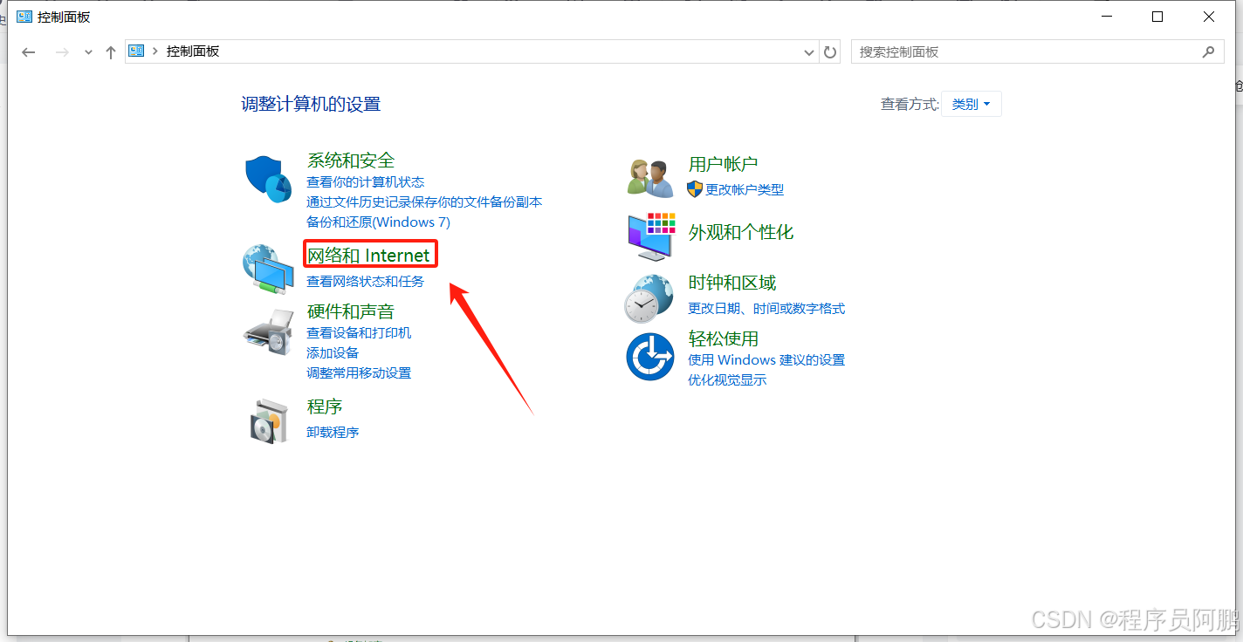The image size is (1243, 642).
Task: Click the UAC shield next to 更改帐户类型
Action: (x=695, y=188)
